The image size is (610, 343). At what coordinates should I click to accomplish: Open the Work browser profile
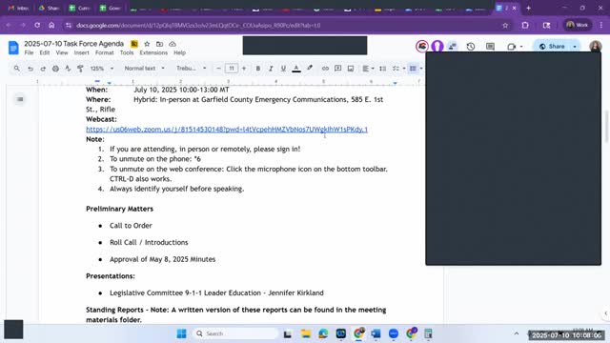[578, 26]
